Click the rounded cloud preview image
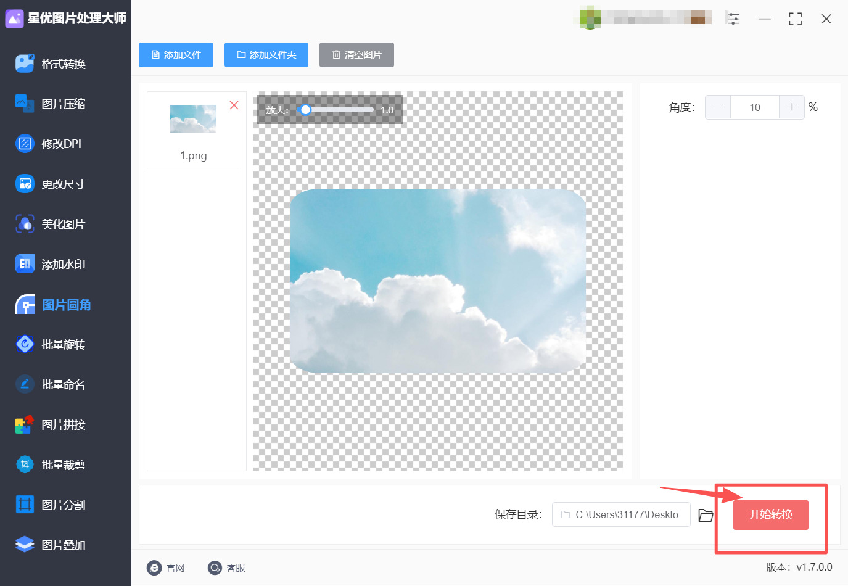The width and height of the screenshot is (848, 586). click(x=438, y=281)
